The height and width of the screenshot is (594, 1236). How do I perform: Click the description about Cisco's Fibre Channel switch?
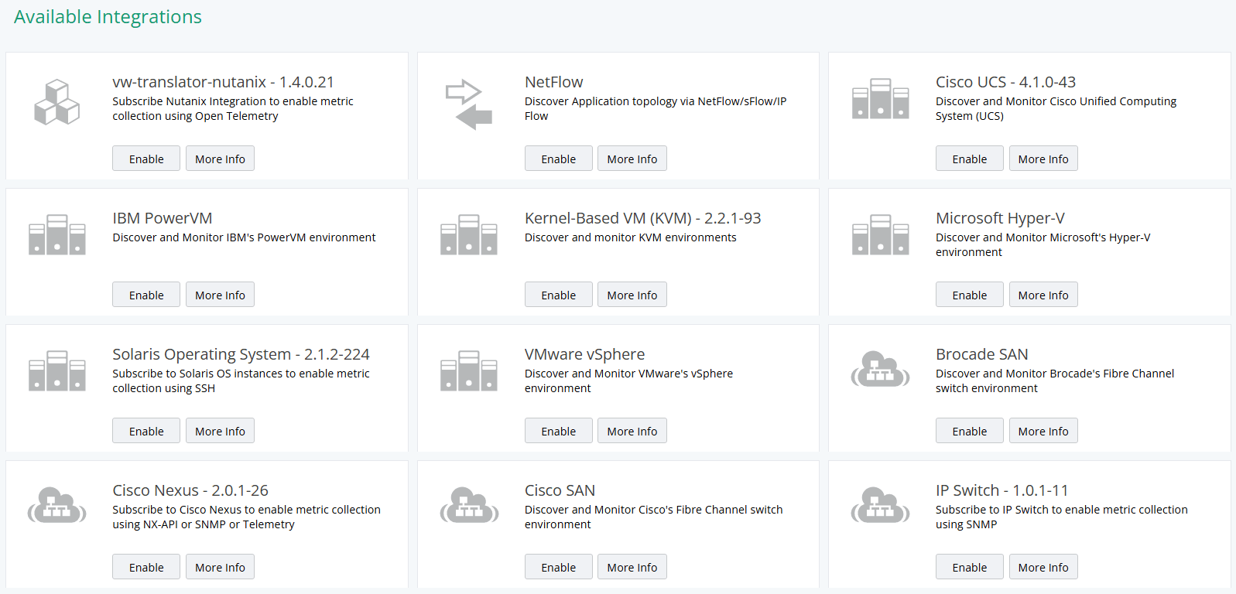(653, 517)
